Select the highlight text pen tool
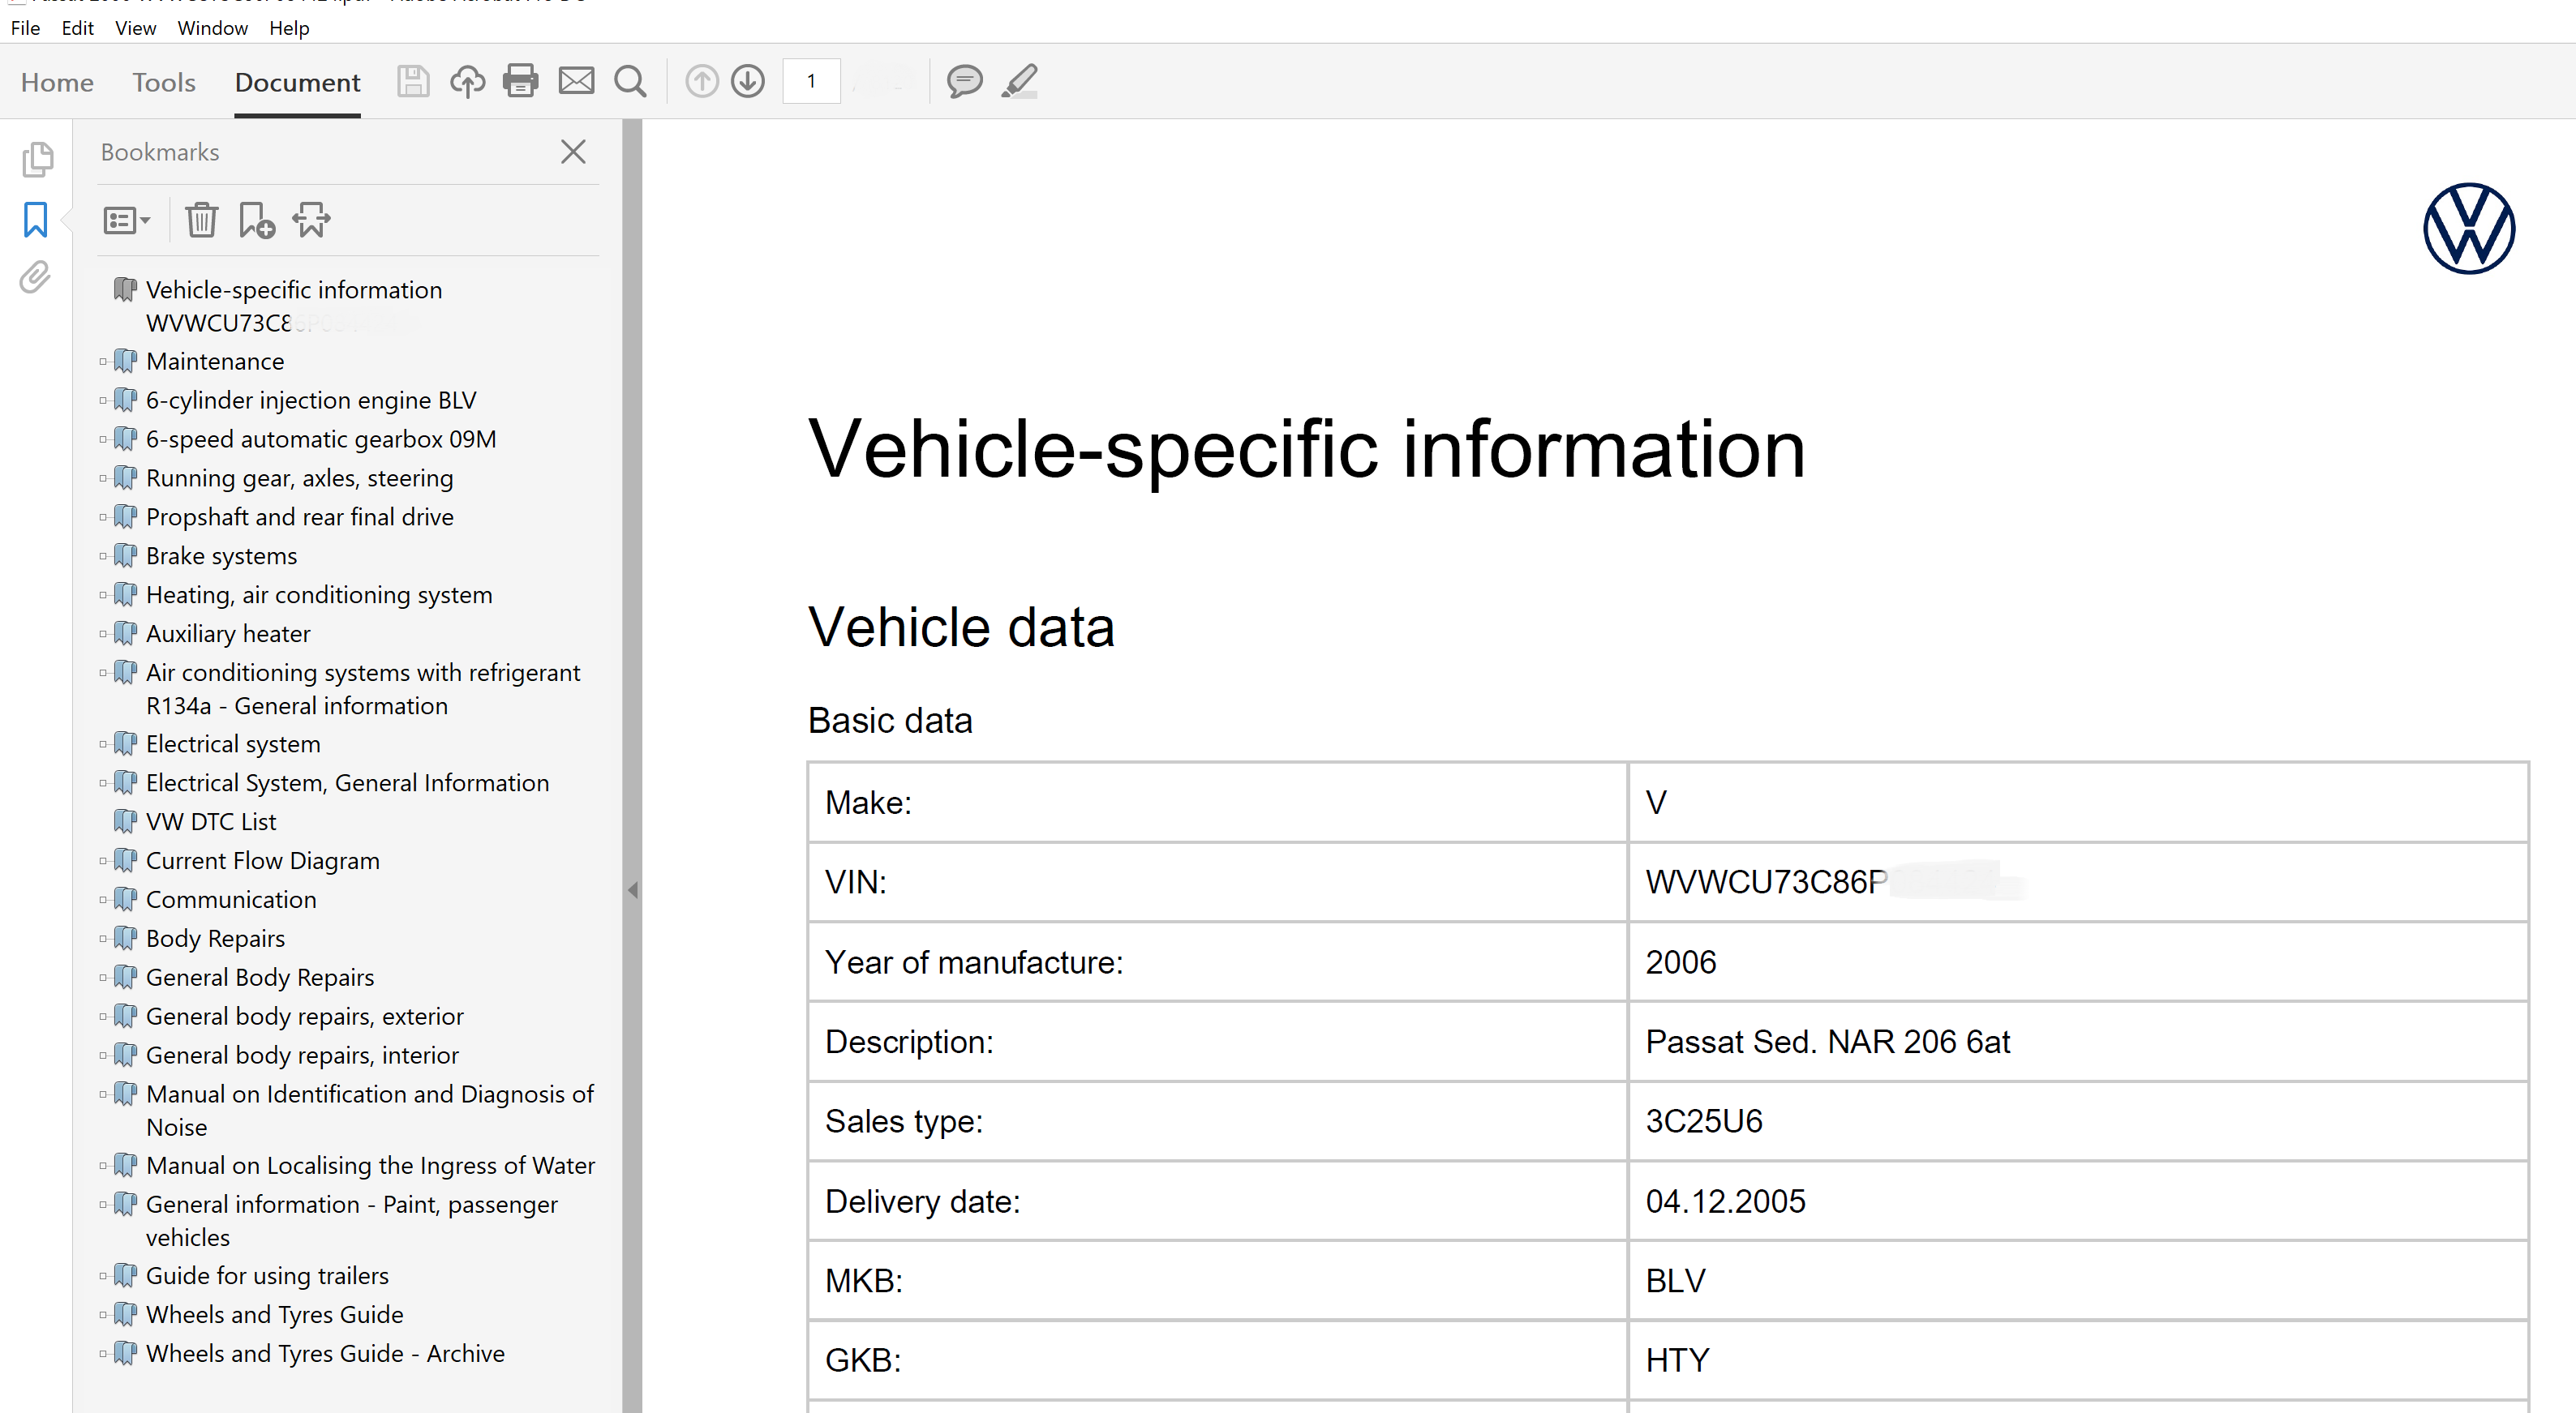The image size is (2576, 1413). 1020,81
